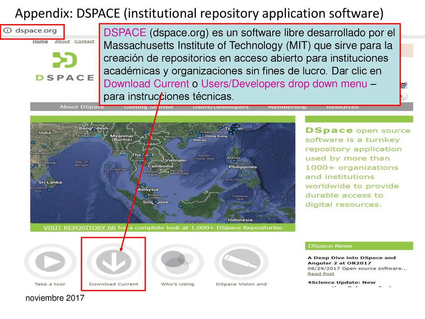This screenshot has height=319, width=425.
Task: Open the About DSpace menu
Action: pyautogui.click(x=82, y=107)
